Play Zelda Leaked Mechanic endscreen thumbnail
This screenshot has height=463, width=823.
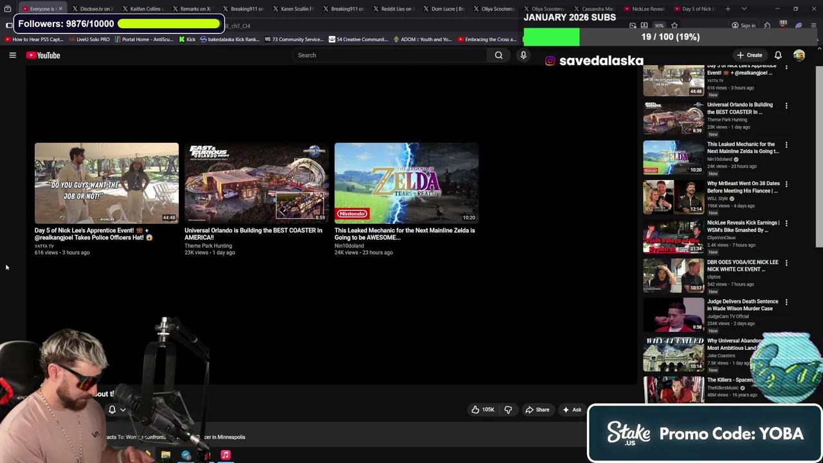(x=406, y=183)
